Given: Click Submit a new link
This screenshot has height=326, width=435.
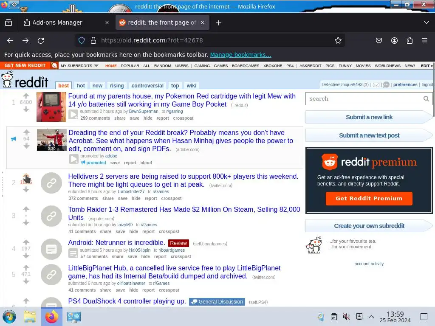Looking at the screenshot, I should click(369, 117).
